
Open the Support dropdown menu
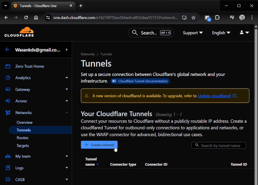click(x=193, y=33)
